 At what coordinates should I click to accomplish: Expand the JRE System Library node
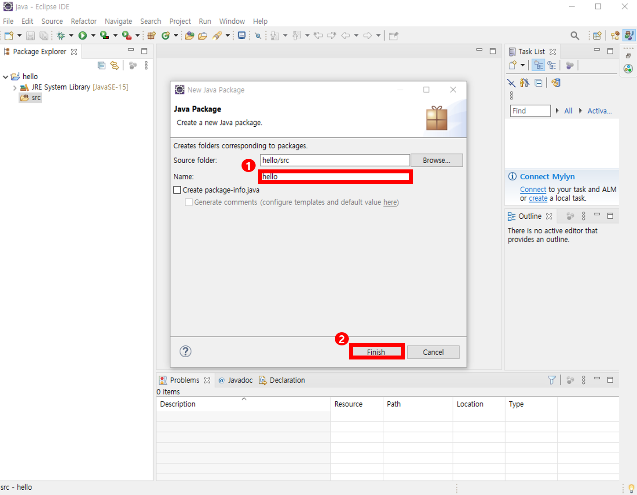pyautogui.click(x=15, y=88)
